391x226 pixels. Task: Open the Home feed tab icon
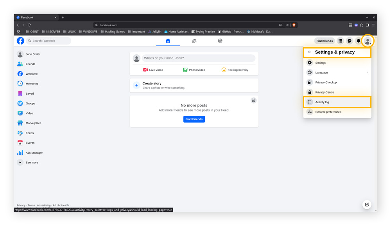pyautogui.click(x=168, y=41)
